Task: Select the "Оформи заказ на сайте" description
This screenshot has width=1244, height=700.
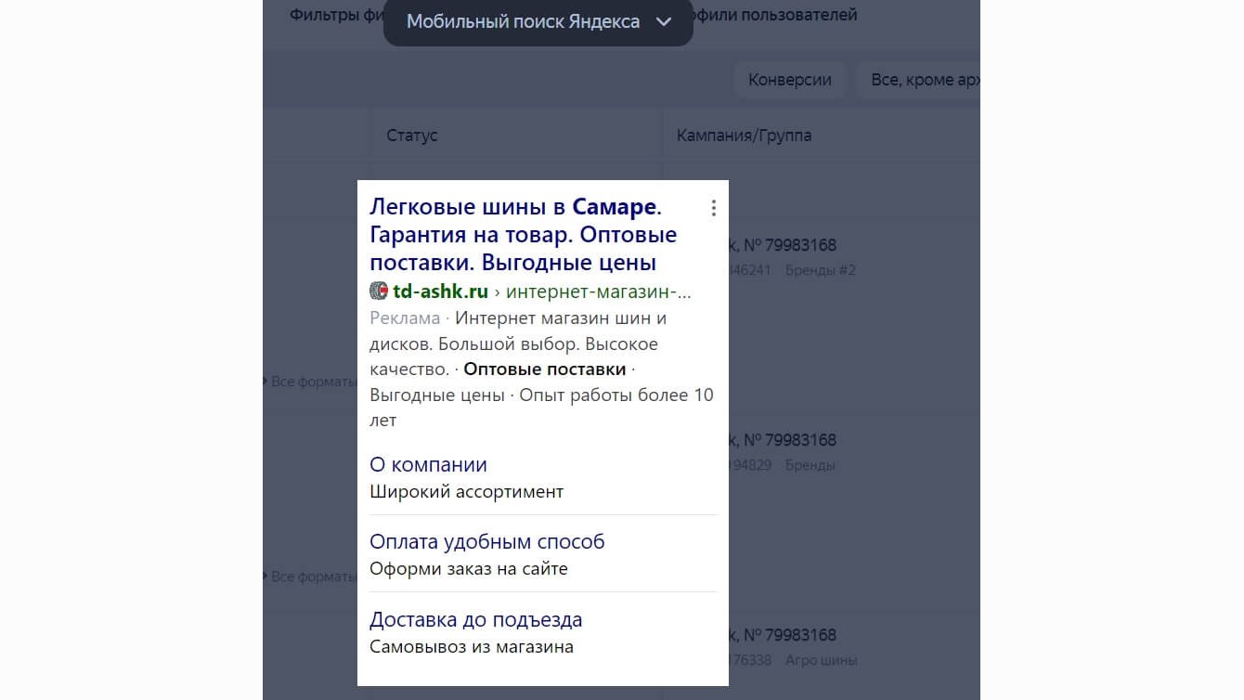Action: [469, 568]
